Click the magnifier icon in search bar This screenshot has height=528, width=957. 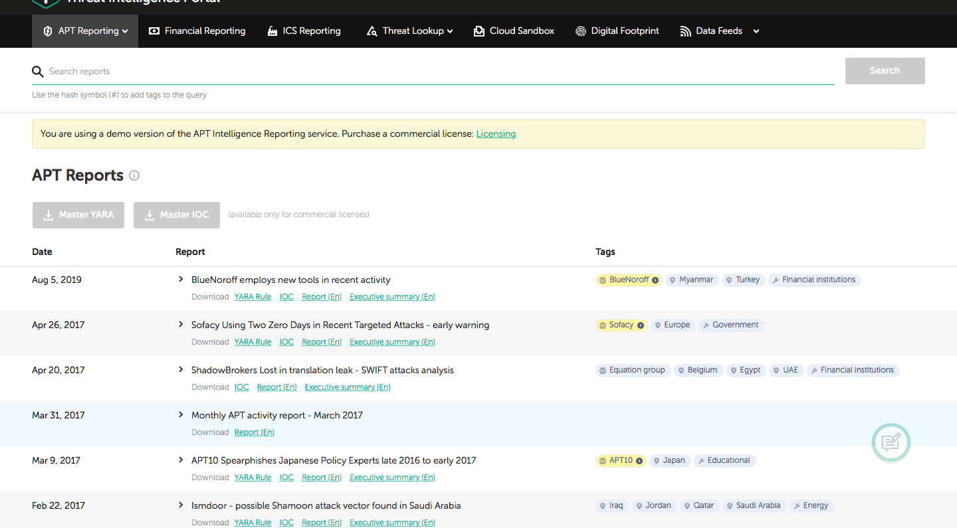[x=38, y=72]
